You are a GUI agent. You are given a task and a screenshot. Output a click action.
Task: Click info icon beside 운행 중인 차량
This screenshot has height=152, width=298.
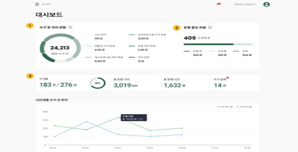(x=210, y=27)
